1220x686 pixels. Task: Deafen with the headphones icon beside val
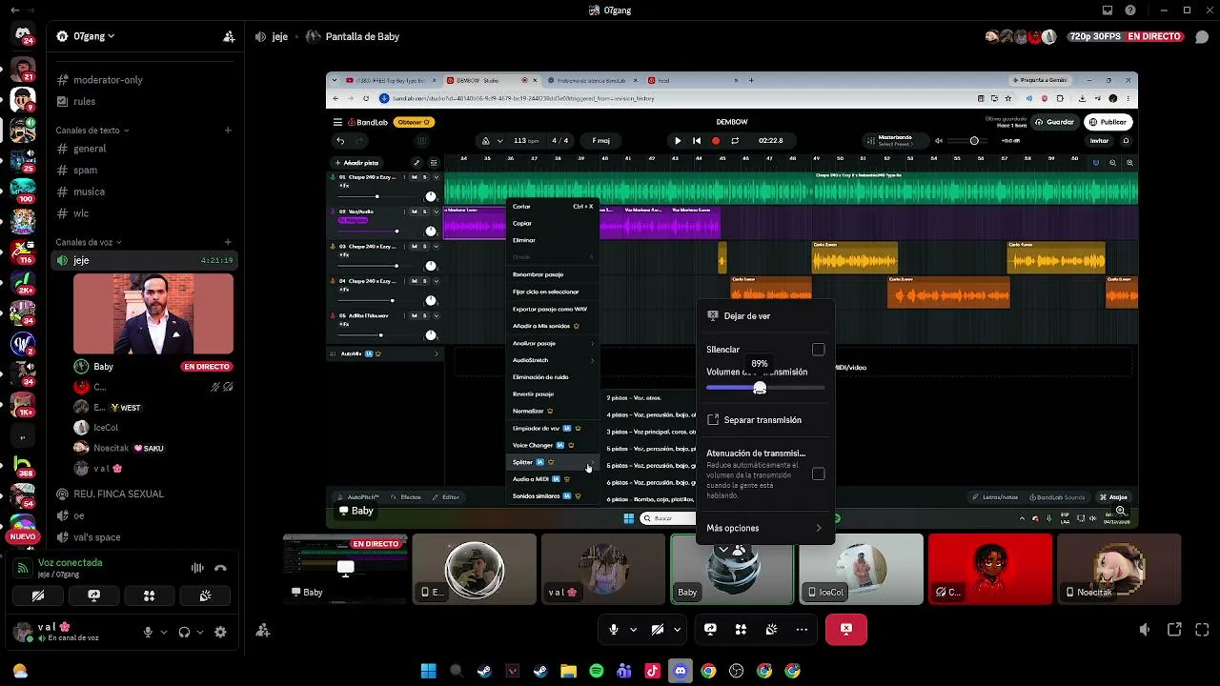(x=184, y=632)
